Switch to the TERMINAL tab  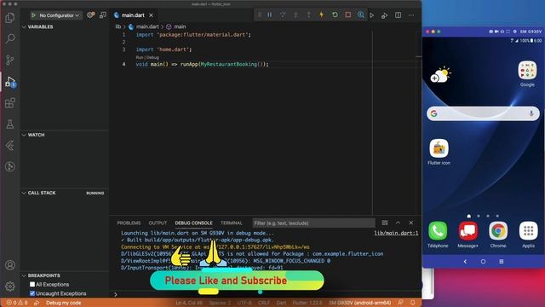coord(231,223)
